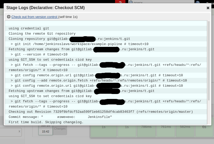Select the build entry dated 15:42
Viewport: 214px width, 144px height.
(45, 130)
